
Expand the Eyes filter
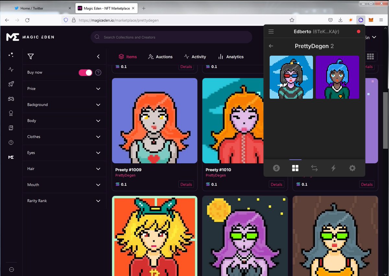pos(64,153)
